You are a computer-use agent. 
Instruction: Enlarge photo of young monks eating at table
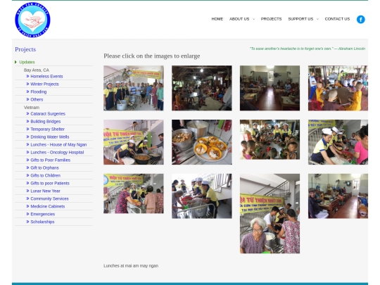338,88
